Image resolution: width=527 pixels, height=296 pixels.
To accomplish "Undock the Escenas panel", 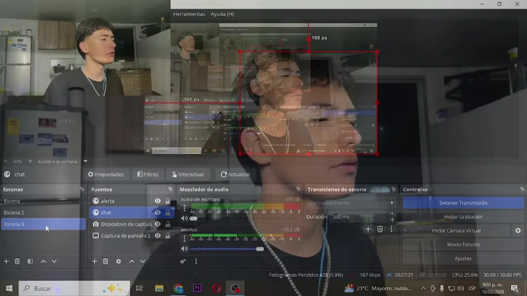I will click(82, 190).
